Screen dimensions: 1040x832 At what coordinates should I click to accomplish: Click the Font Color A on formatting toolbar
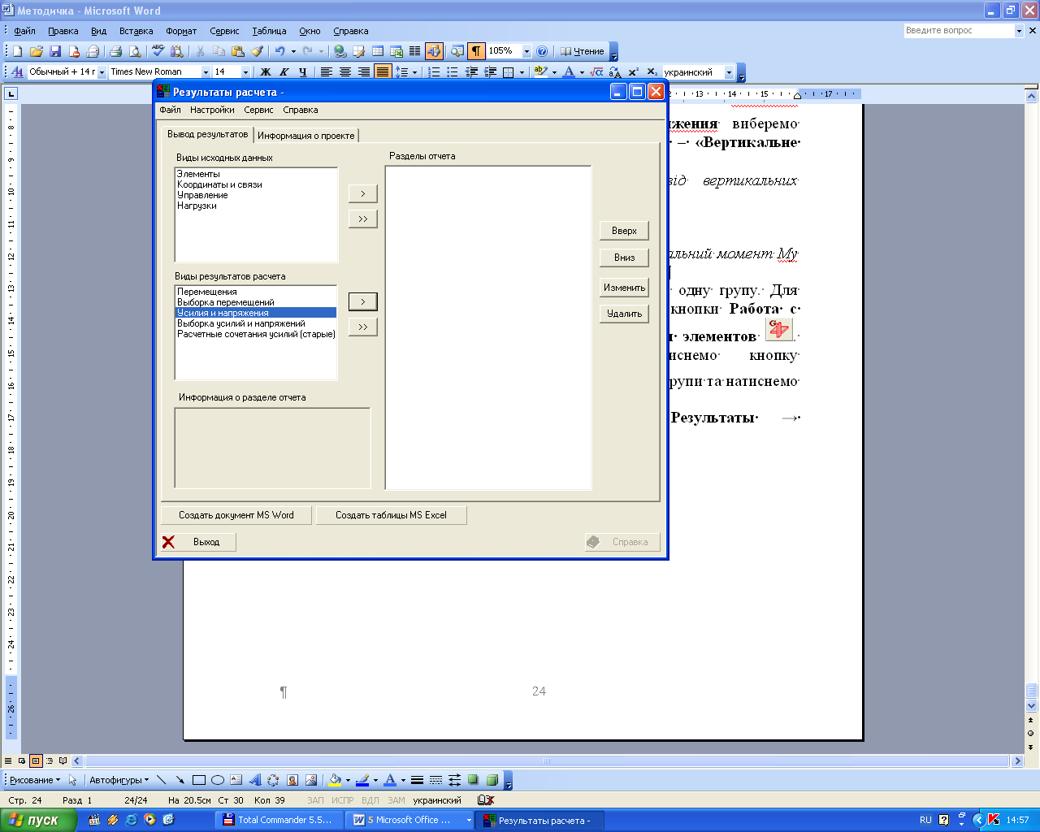pos(569,72)
